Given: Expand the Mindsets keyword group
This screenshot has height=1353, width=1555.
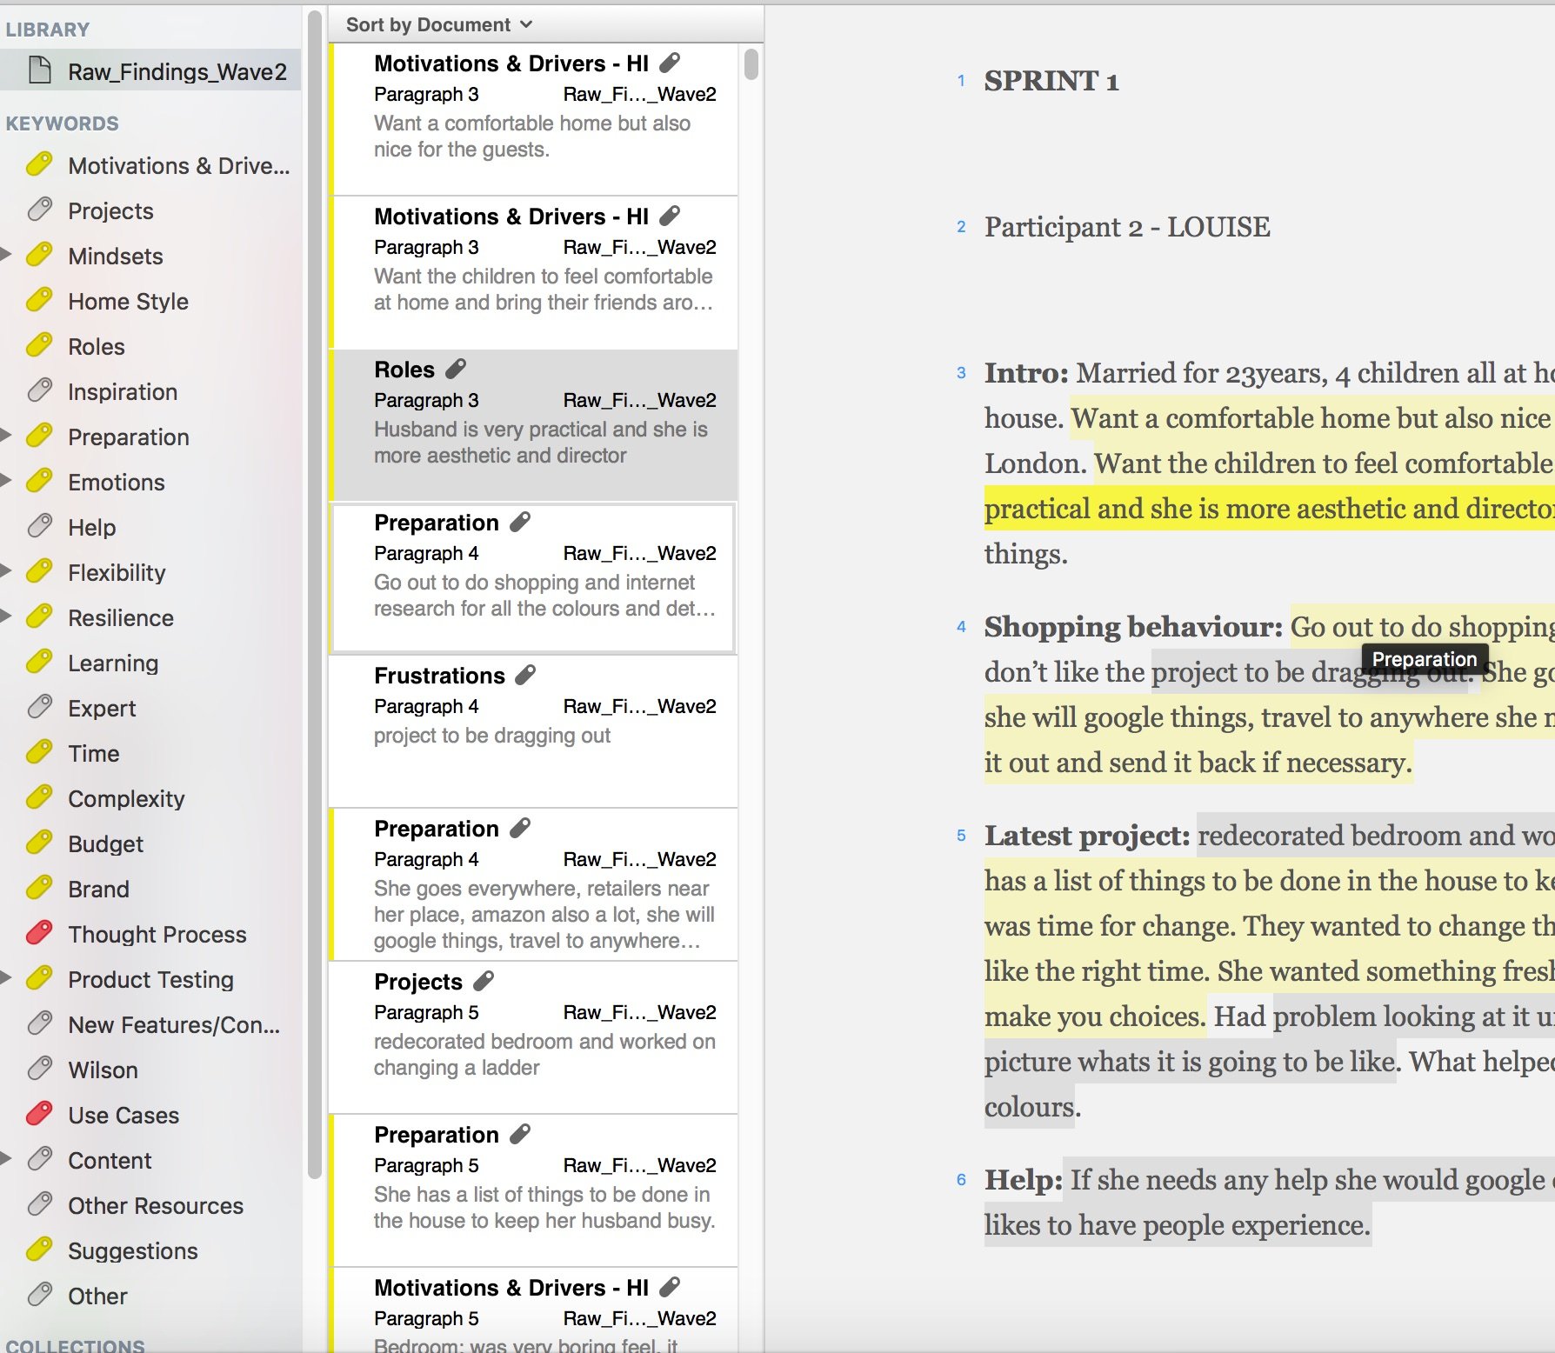Looking at the screenshot, I should coord(6,255).
